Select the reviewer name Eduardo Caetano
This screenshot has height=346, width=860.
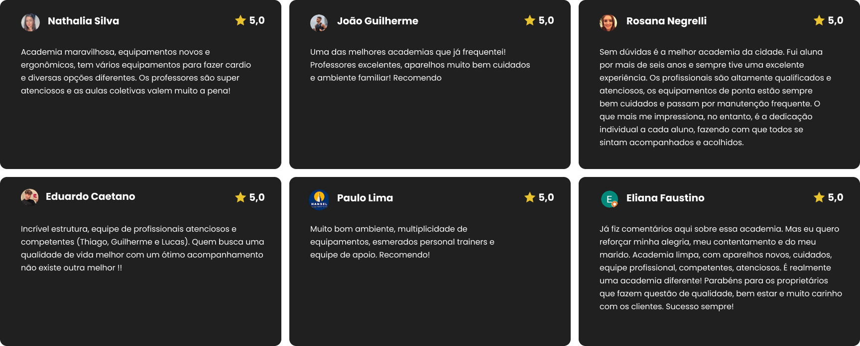(90, 196)
